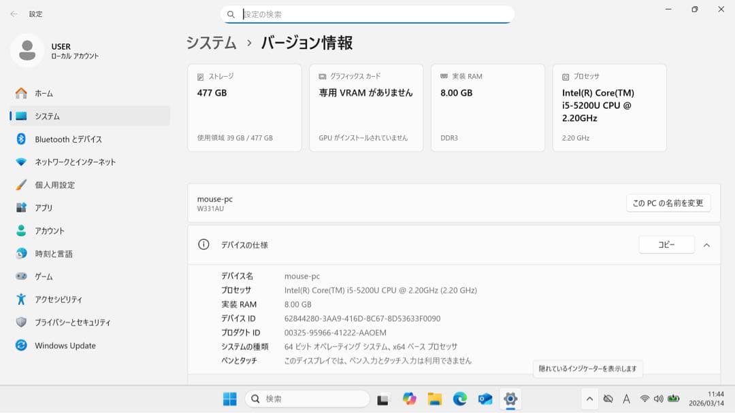This screenshot has width=735, height=413.
Task: Click the info icon beside デバイスの仕様
Action: pyautogui.click(x=203, y=244)
